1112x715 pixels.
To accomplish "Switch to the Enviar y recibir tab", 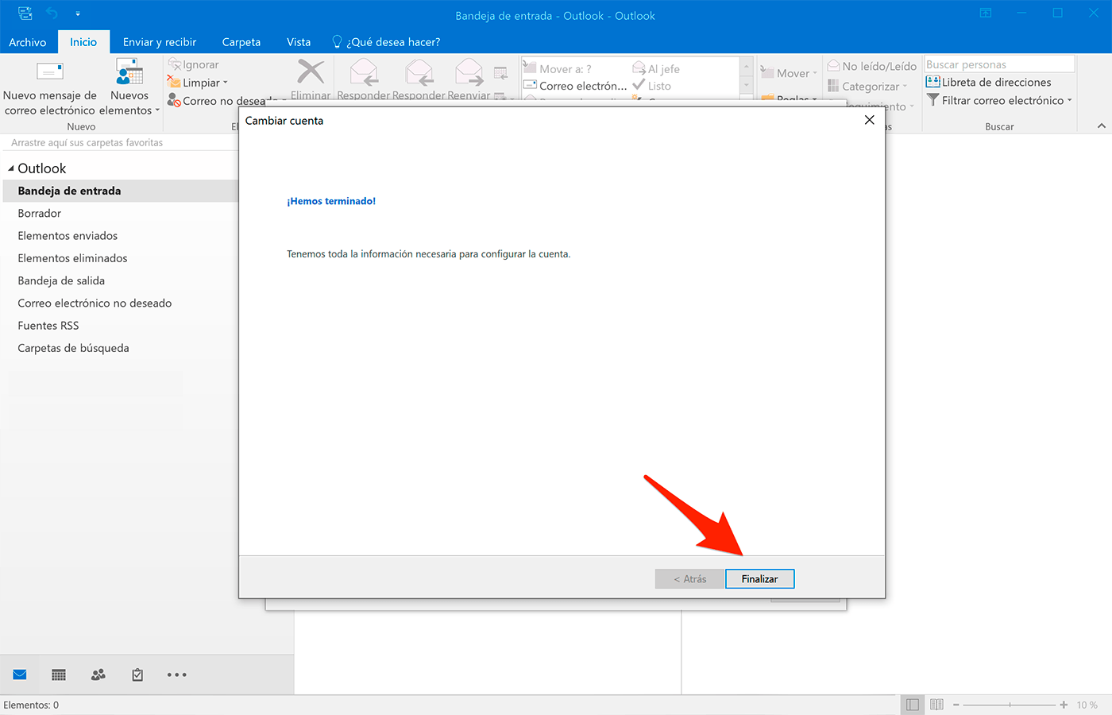I will tap(160, 41).
